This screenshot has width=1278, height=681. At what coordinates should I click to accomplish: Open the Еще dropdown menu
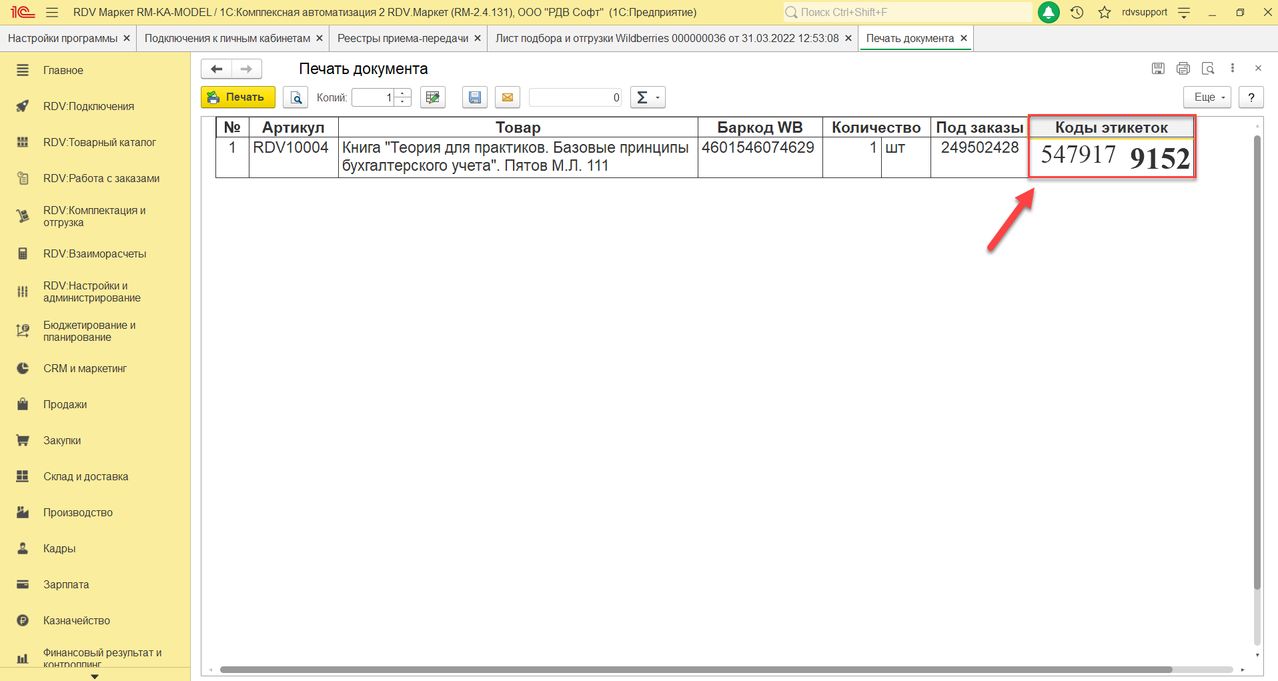pos(1207,97)
